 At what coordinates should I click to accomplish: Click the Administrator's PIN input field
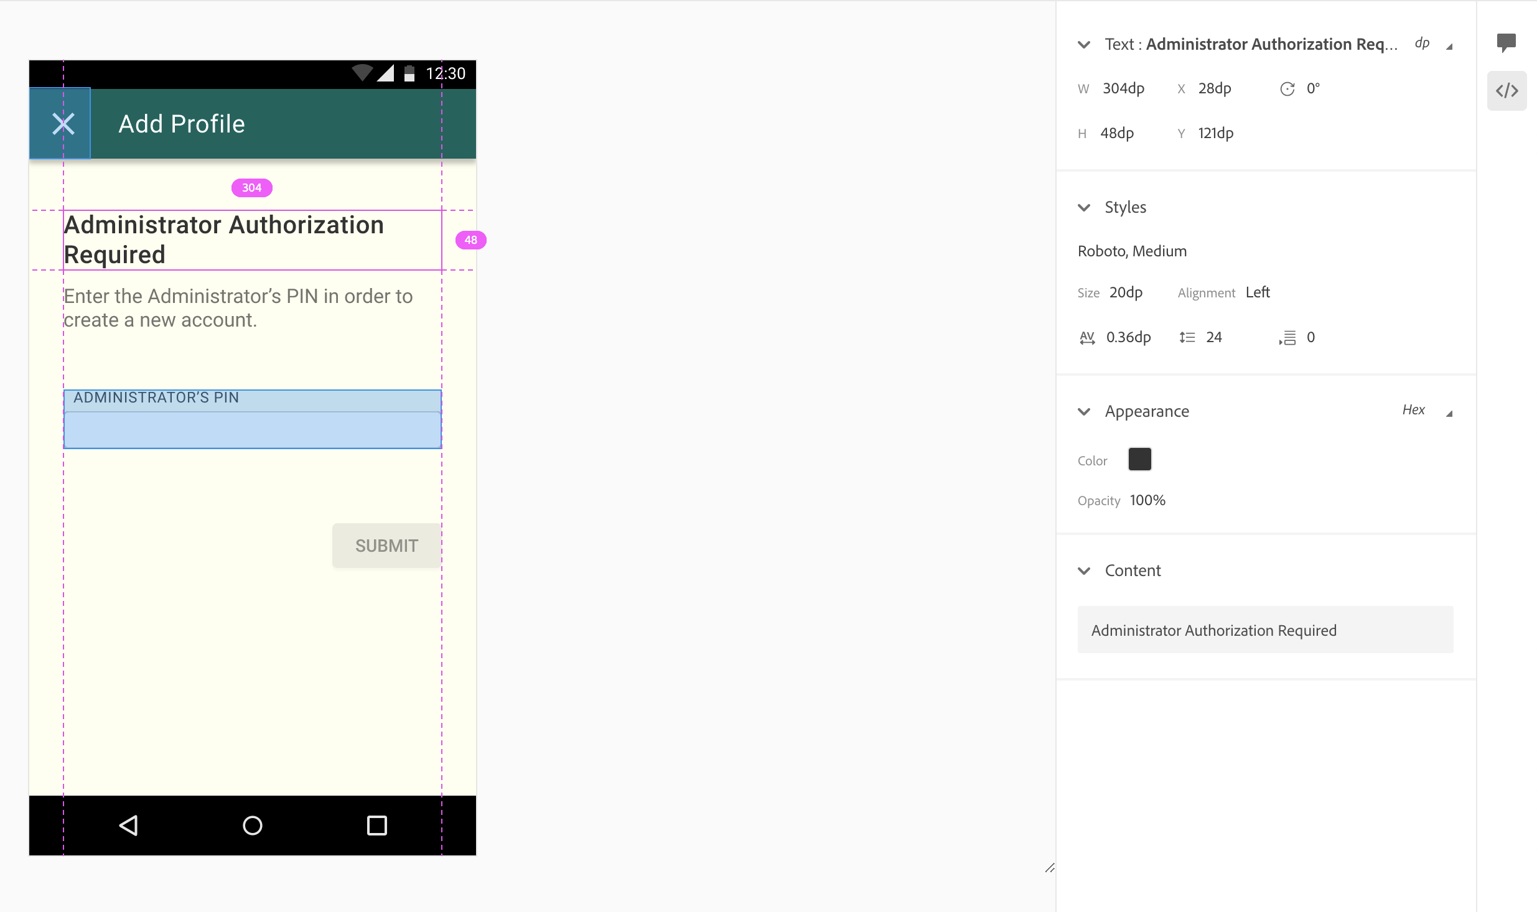pyautogui.click(x=253, y=430)
